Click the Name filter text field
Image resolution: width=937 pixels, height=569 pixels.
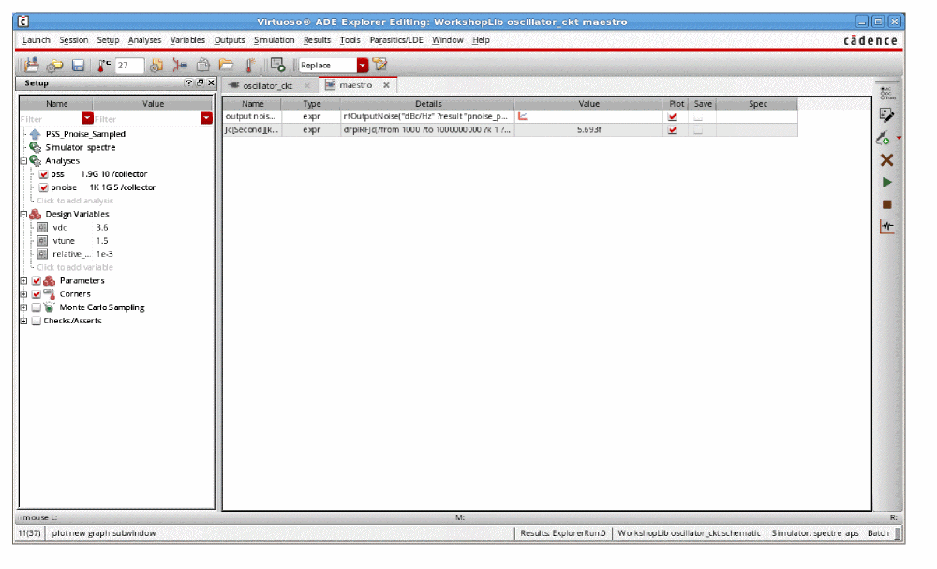(51, 118)
